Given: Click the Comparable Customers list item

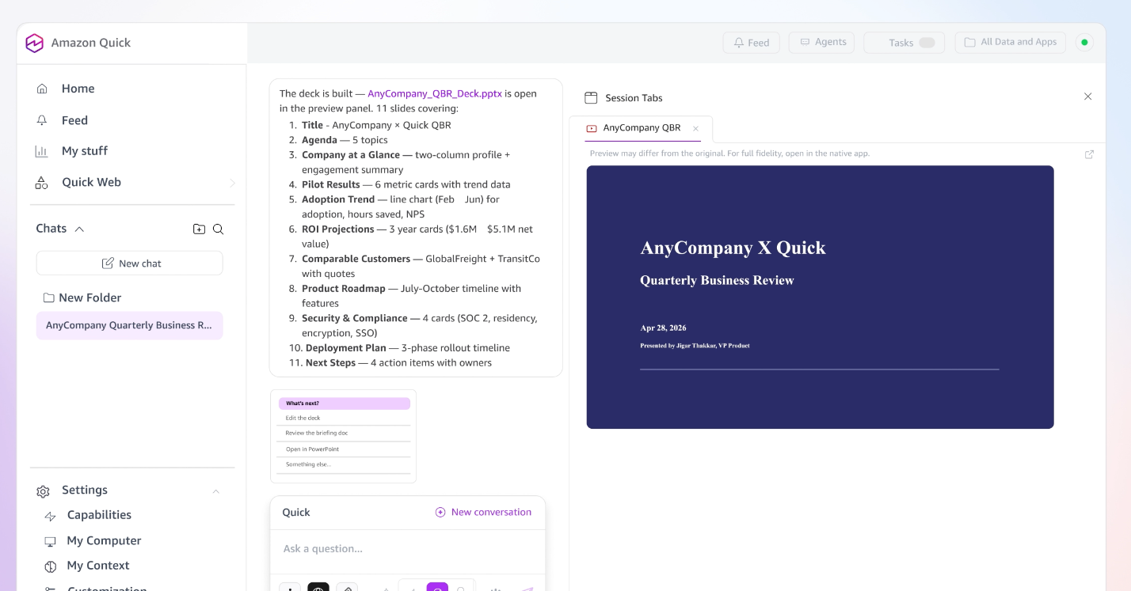Looking at the screenshot, I should click(421, 266).
